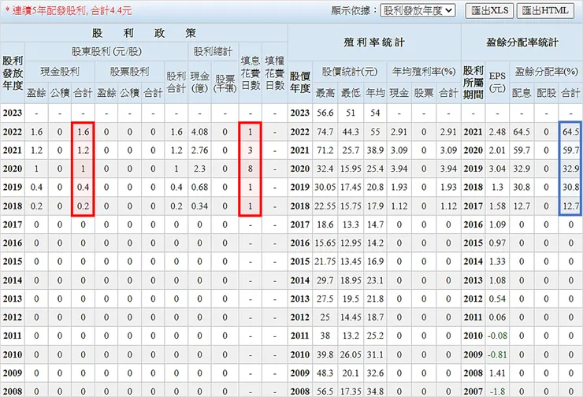Click the 填息花費日數 column header
Screen dimensions: 583x397
[251, 72]
